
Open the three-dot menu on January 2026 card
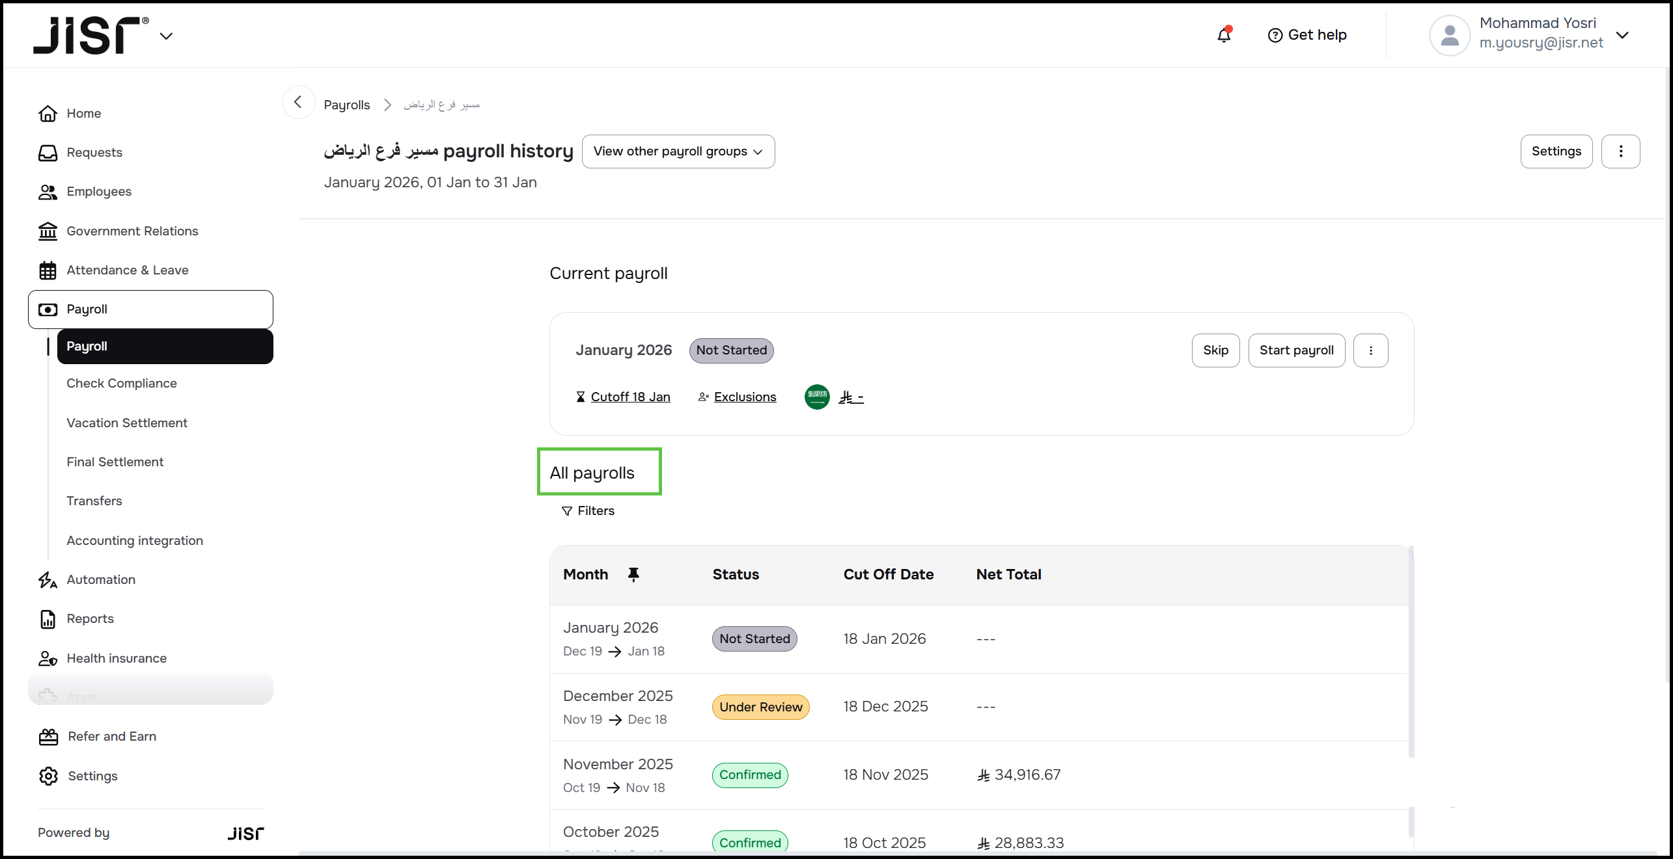[1370, 350]
